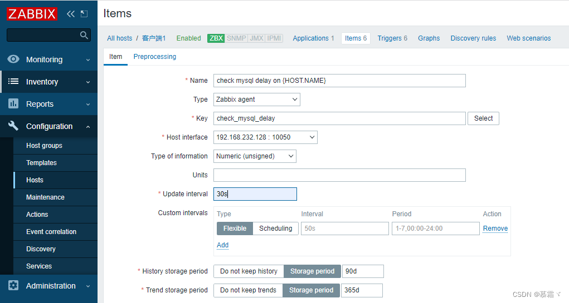
Task: Open Graphs link
Action: (x=429, y=38)
